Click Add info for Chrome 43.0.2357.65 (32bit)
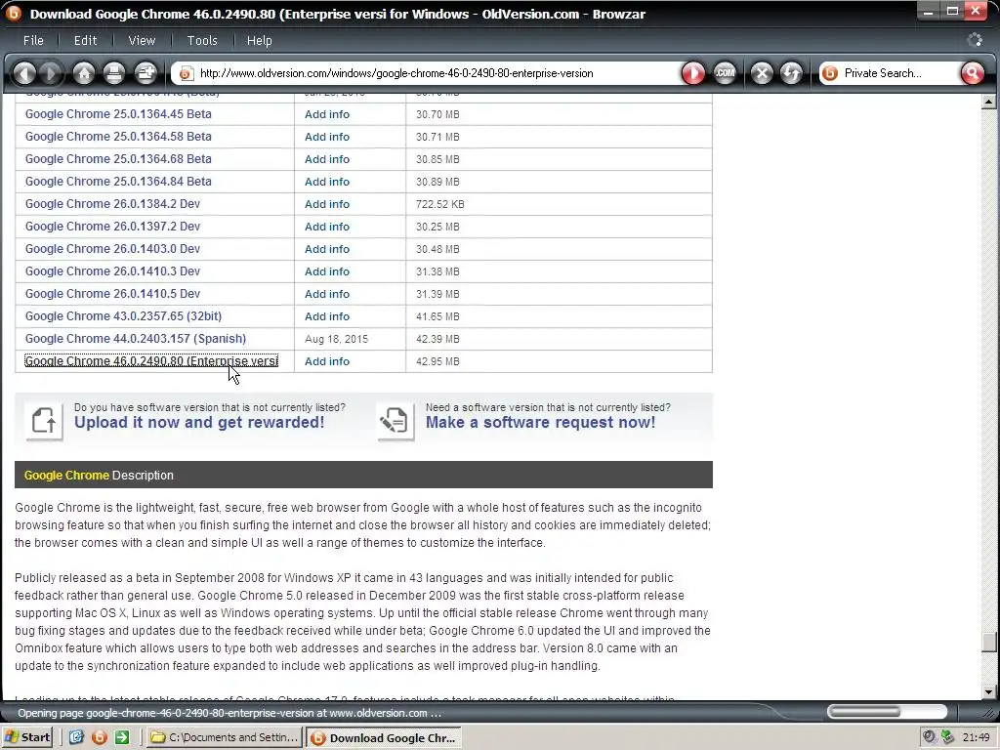The width and height of the screenshot is (1000, 750). [326, 316]
